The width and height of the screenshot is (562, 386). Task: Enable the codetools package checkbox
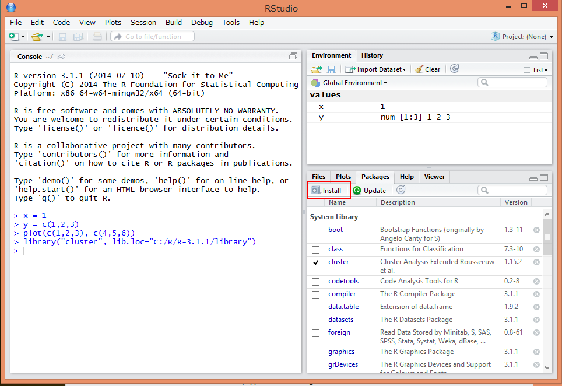coord(316,282)
